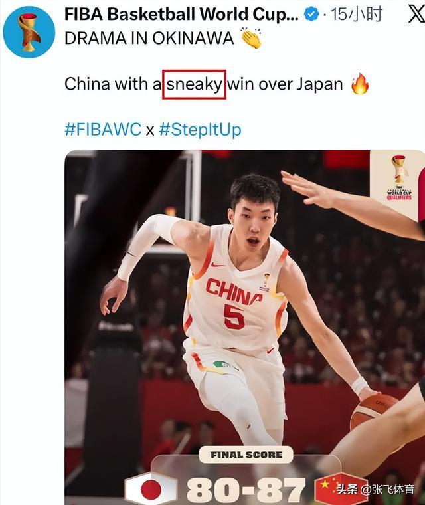The image size is (425, 505).
Task: Click the 80-87 score display
Action: coord(246,491)
